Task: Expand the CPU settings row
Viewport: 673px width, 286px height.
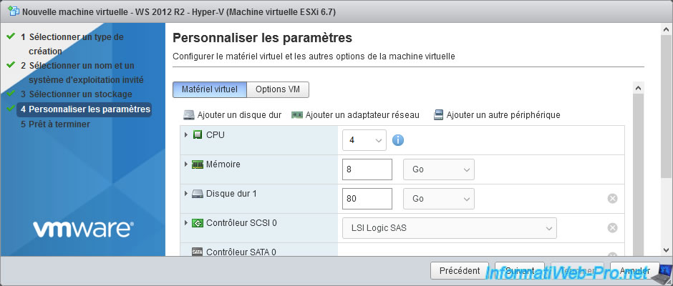Action: pyautogui.click(x=186, y=134)
